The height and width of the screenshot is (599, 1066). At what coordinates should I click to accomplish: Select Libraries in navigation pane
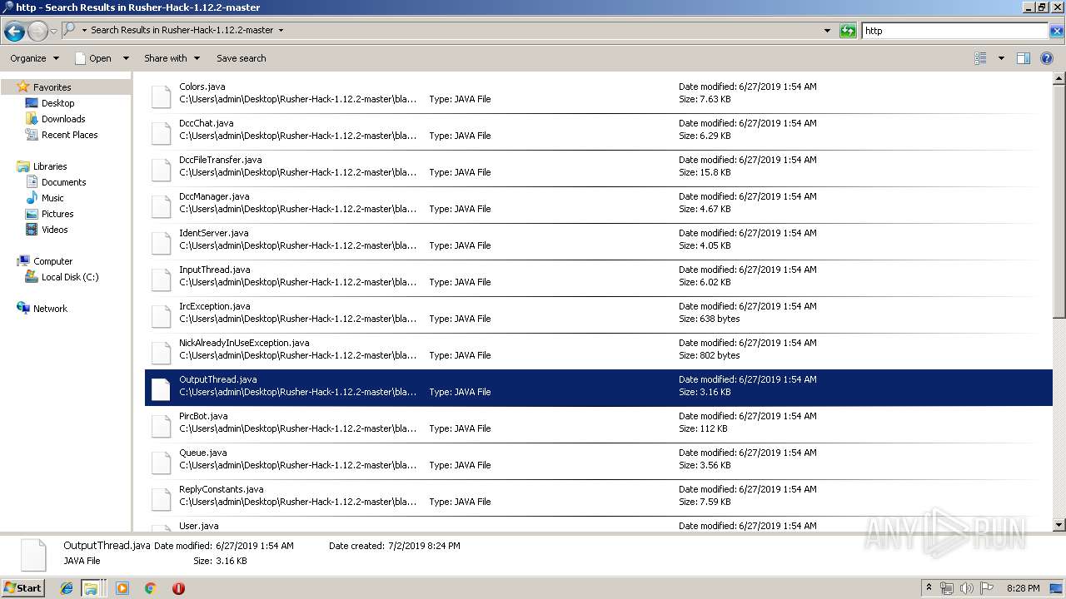coord(50,166)
